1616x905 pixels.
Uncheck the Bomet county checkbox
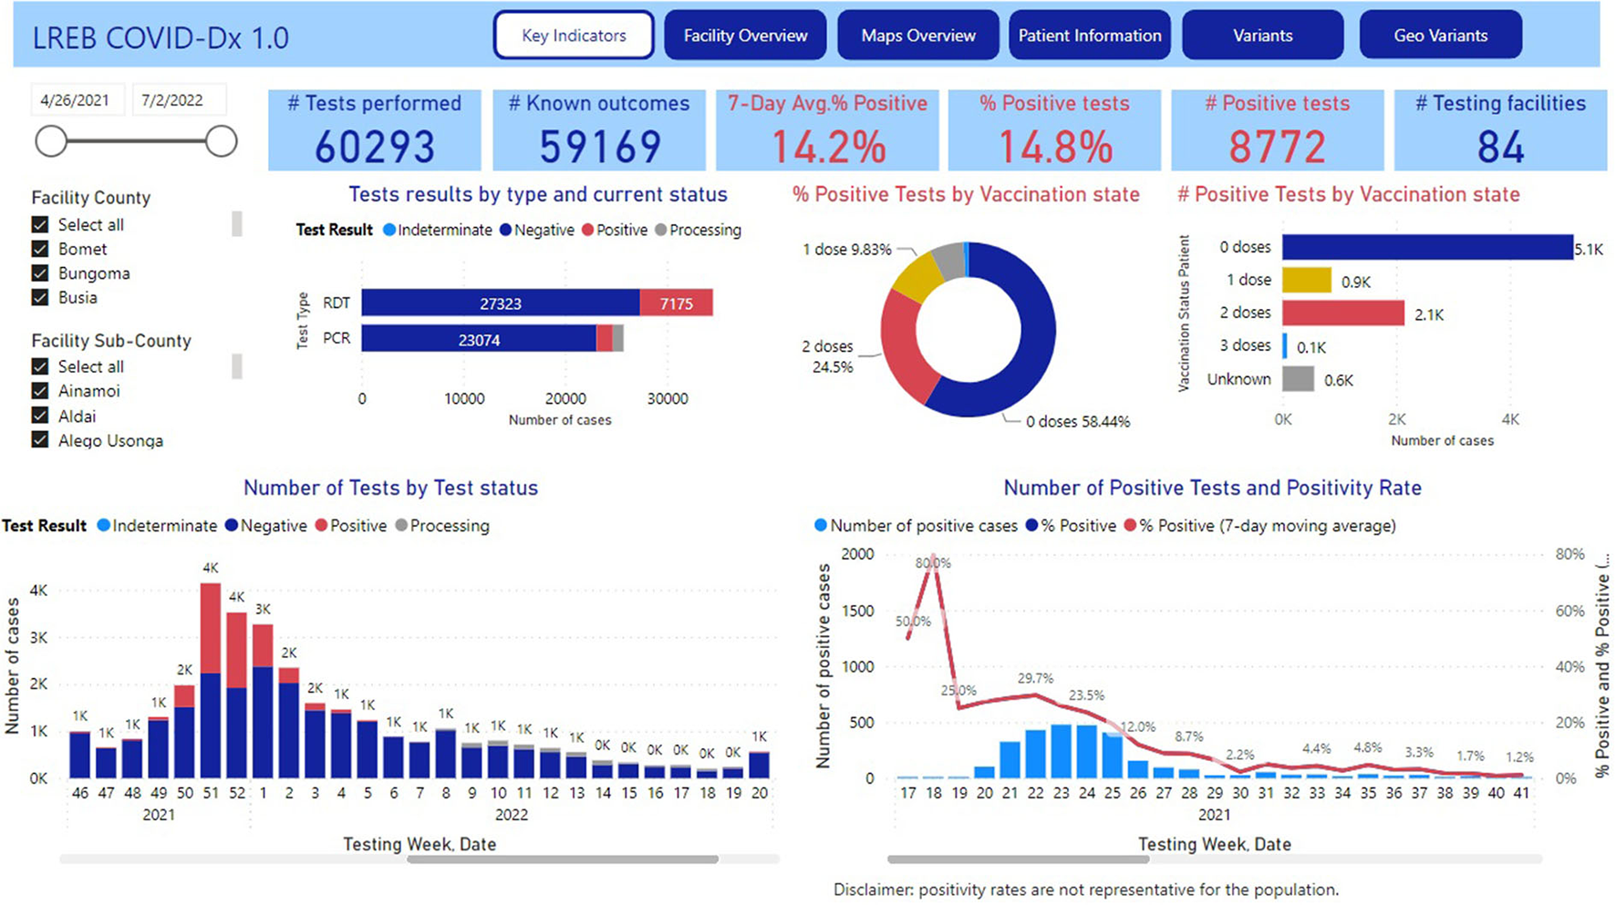tap(40, 249)
